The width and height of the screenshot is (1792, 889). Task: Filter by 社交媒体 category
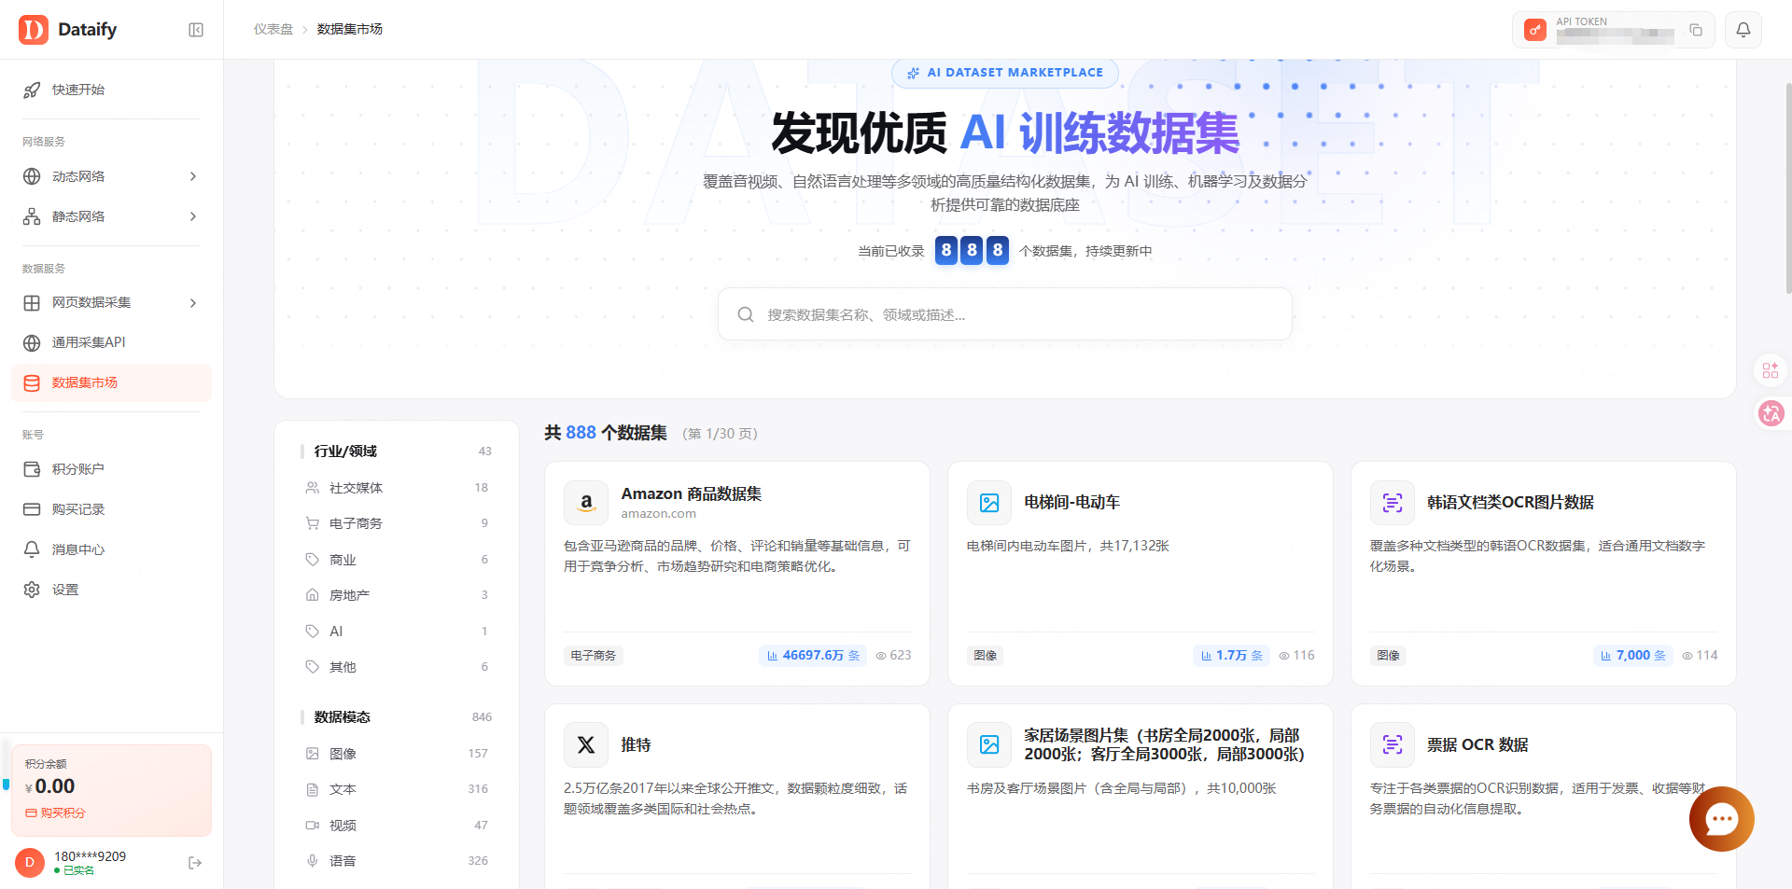click(397, 488)
